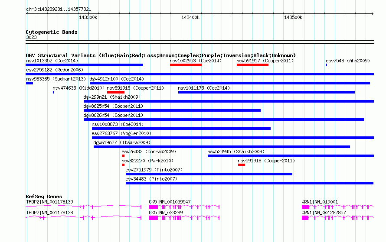Click the ruler's right end arrow
This screenshot has height=242, width=386.
click(x=373, y=13)
